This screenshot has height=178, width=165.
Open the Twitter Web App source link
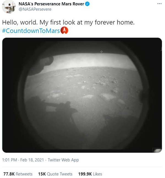(x=63, y=160)
